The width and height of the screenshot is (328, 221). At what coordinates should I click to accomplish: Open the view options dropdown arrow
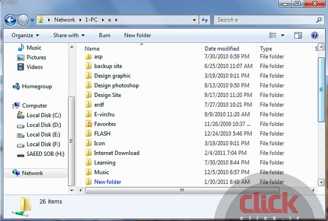pyautogui.click(x=282, y=35)
